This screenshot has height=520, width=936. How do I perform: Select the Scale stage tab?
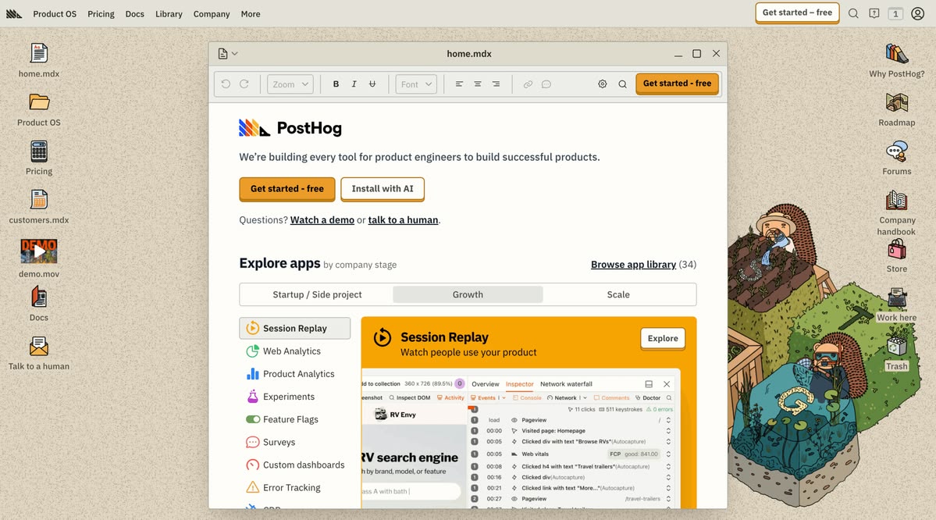(x=618, y=294)
